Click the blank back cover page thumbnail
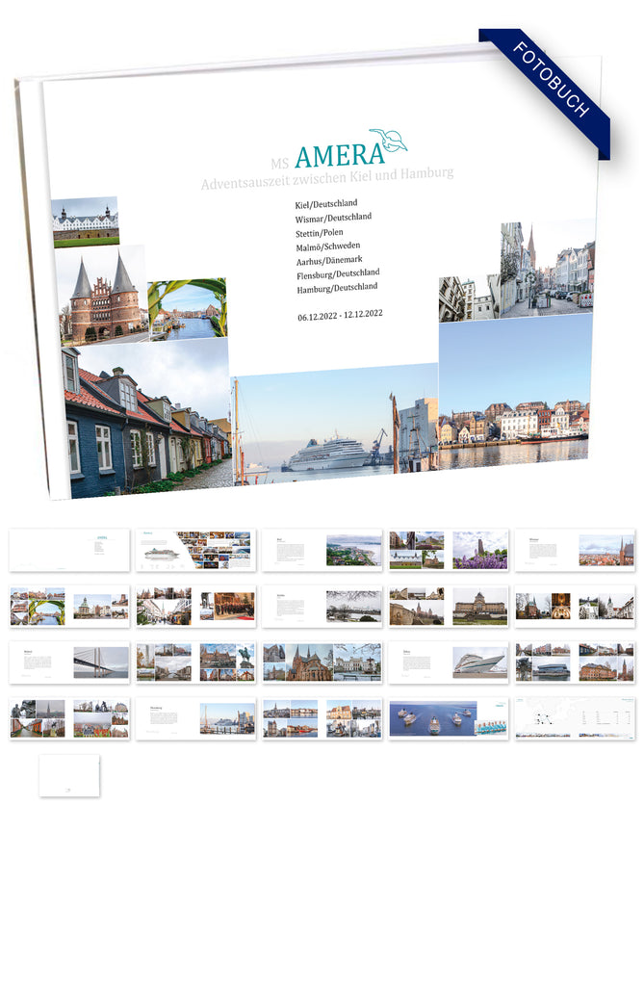644x986 pixels. (x=69, y=775)
